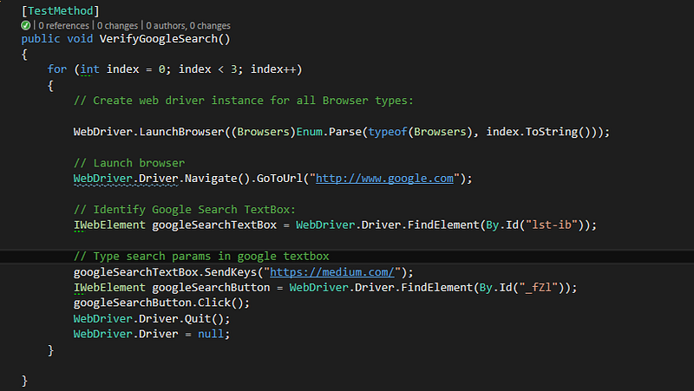
Task: Click the "index++" increment expression
Action: point(273,69)
